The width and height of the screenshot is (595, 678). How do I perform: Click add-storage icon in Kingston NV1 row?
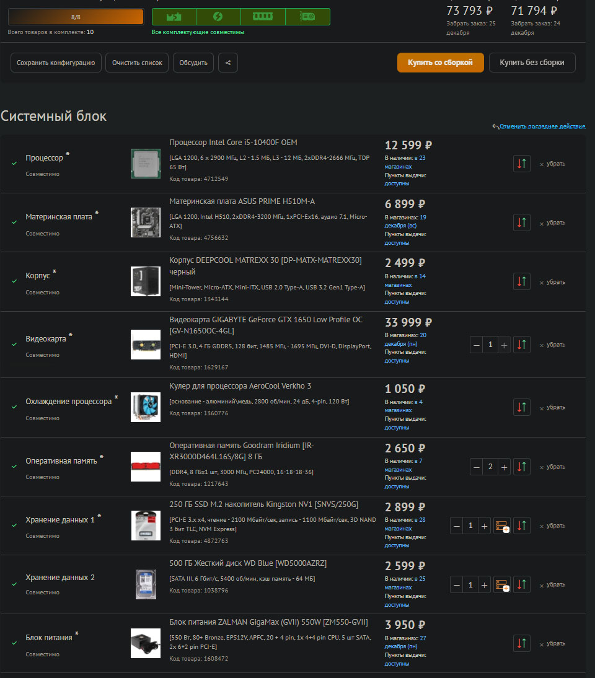502,526
